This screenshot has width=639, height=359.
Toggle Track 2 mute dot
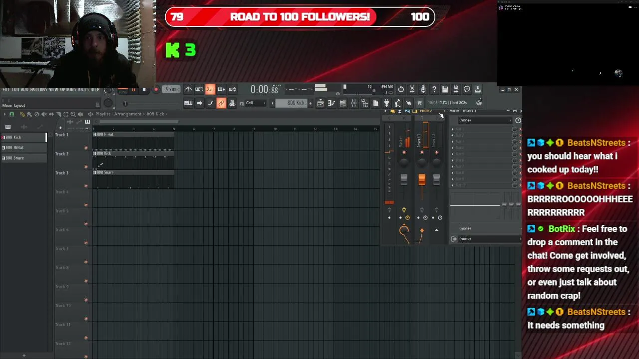coord(86,167)
